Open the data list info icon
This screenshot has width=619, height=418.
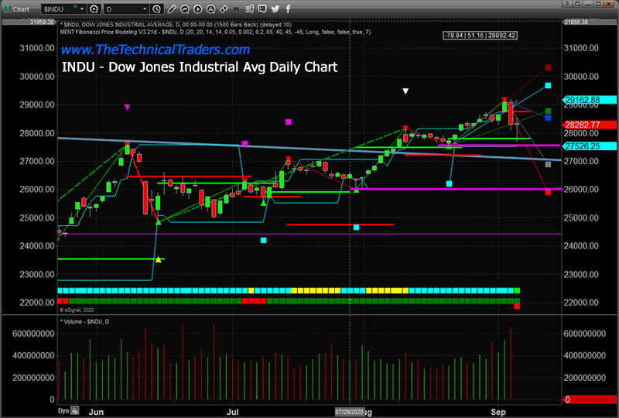click(249, 9)
